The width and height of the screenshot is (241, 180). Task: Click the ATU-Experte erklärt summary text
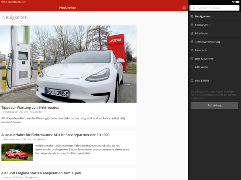coord(63,120)
